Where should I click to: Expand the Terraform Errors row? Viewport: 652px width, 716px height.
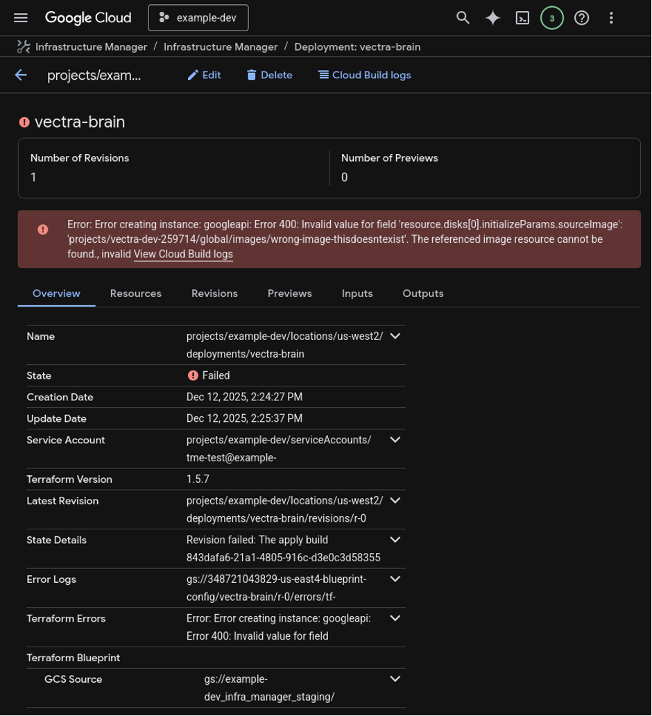point(395,618)
